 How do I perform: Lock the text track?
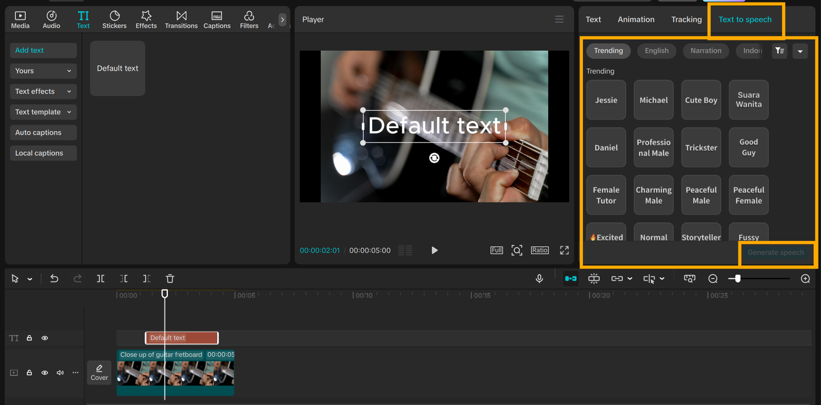click(29, 338)
